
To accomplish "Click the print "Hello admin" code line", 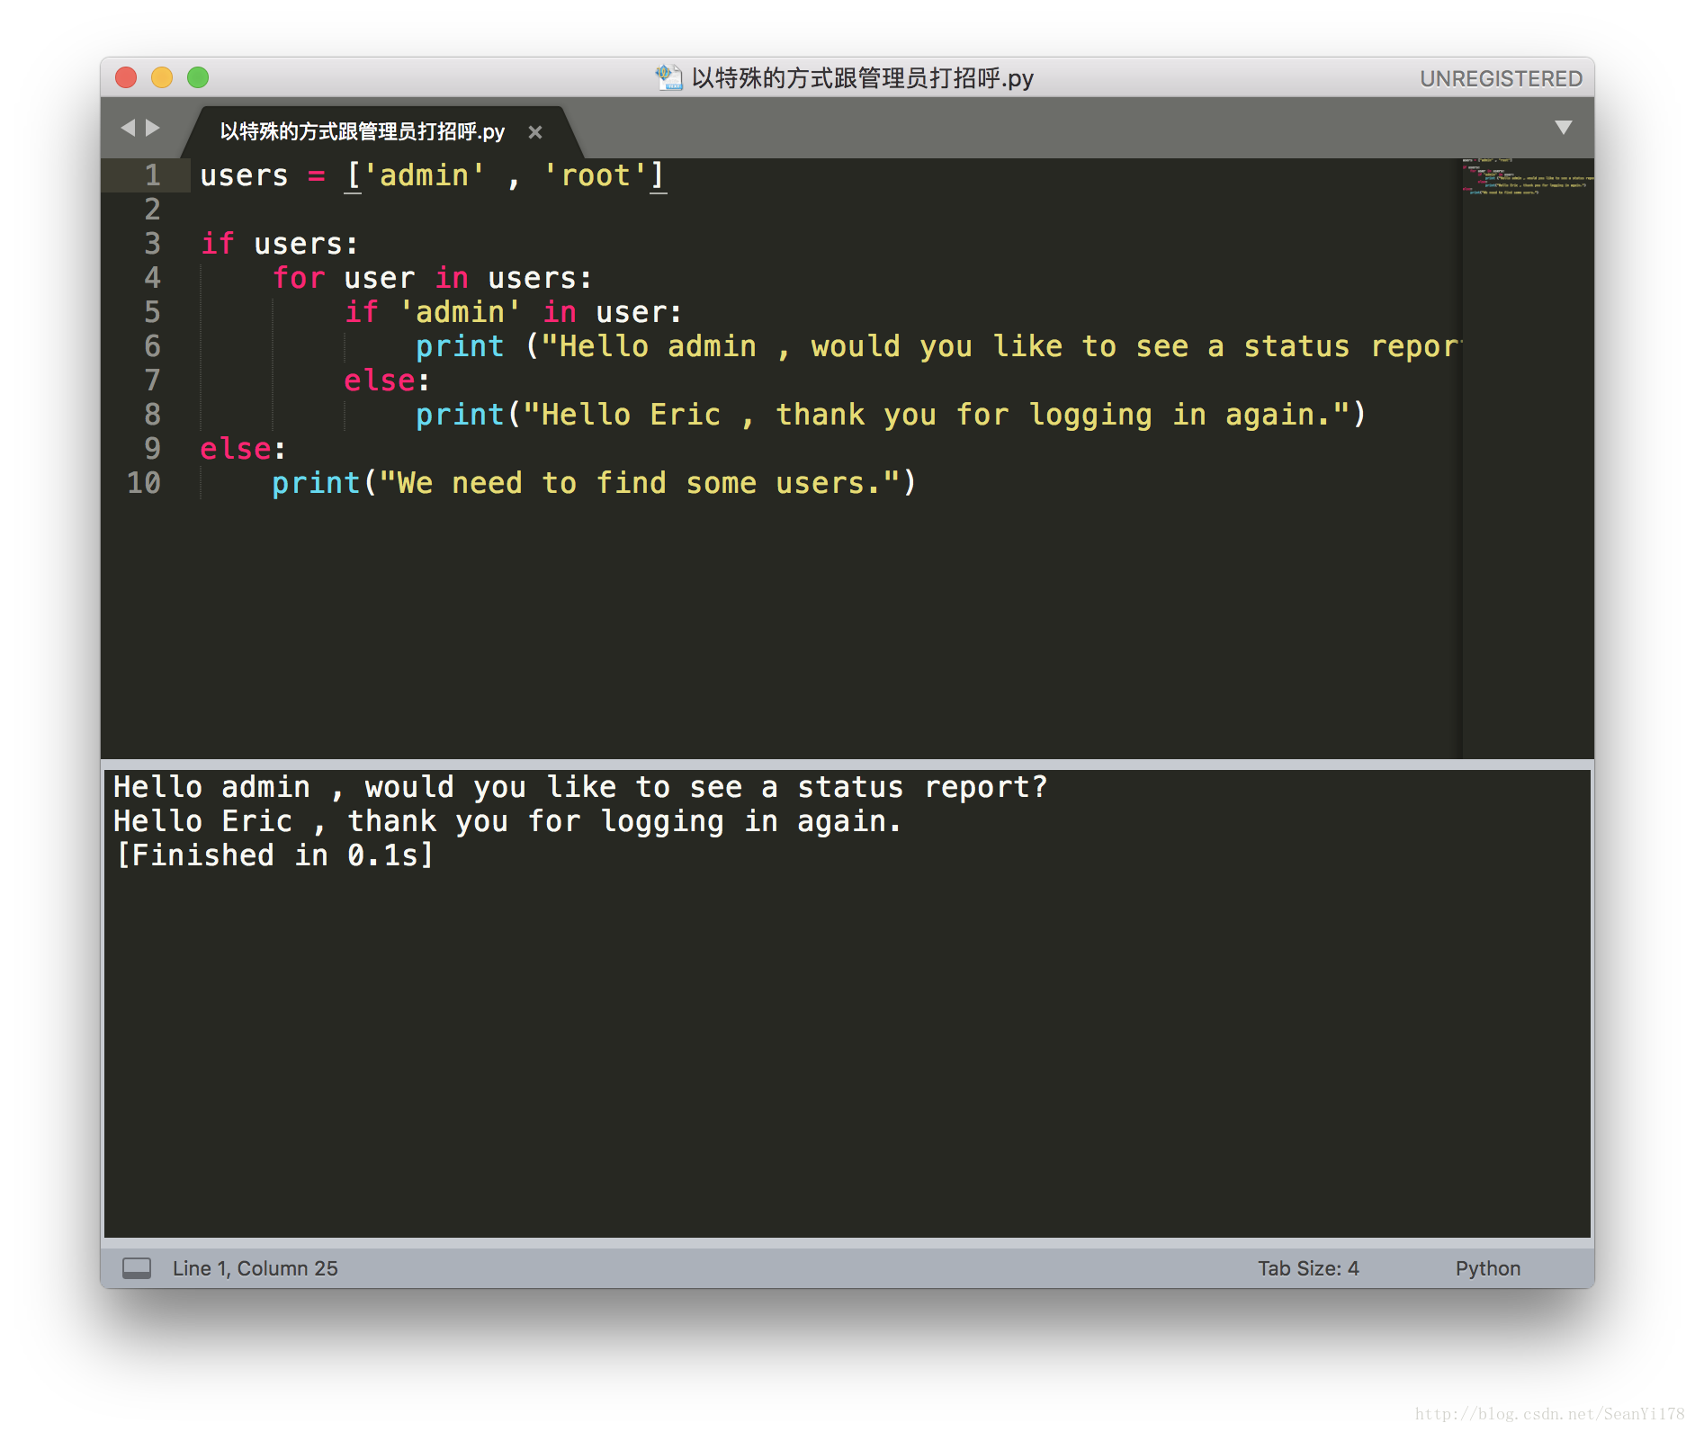I will pyautogui.click(x=938, y=346).
